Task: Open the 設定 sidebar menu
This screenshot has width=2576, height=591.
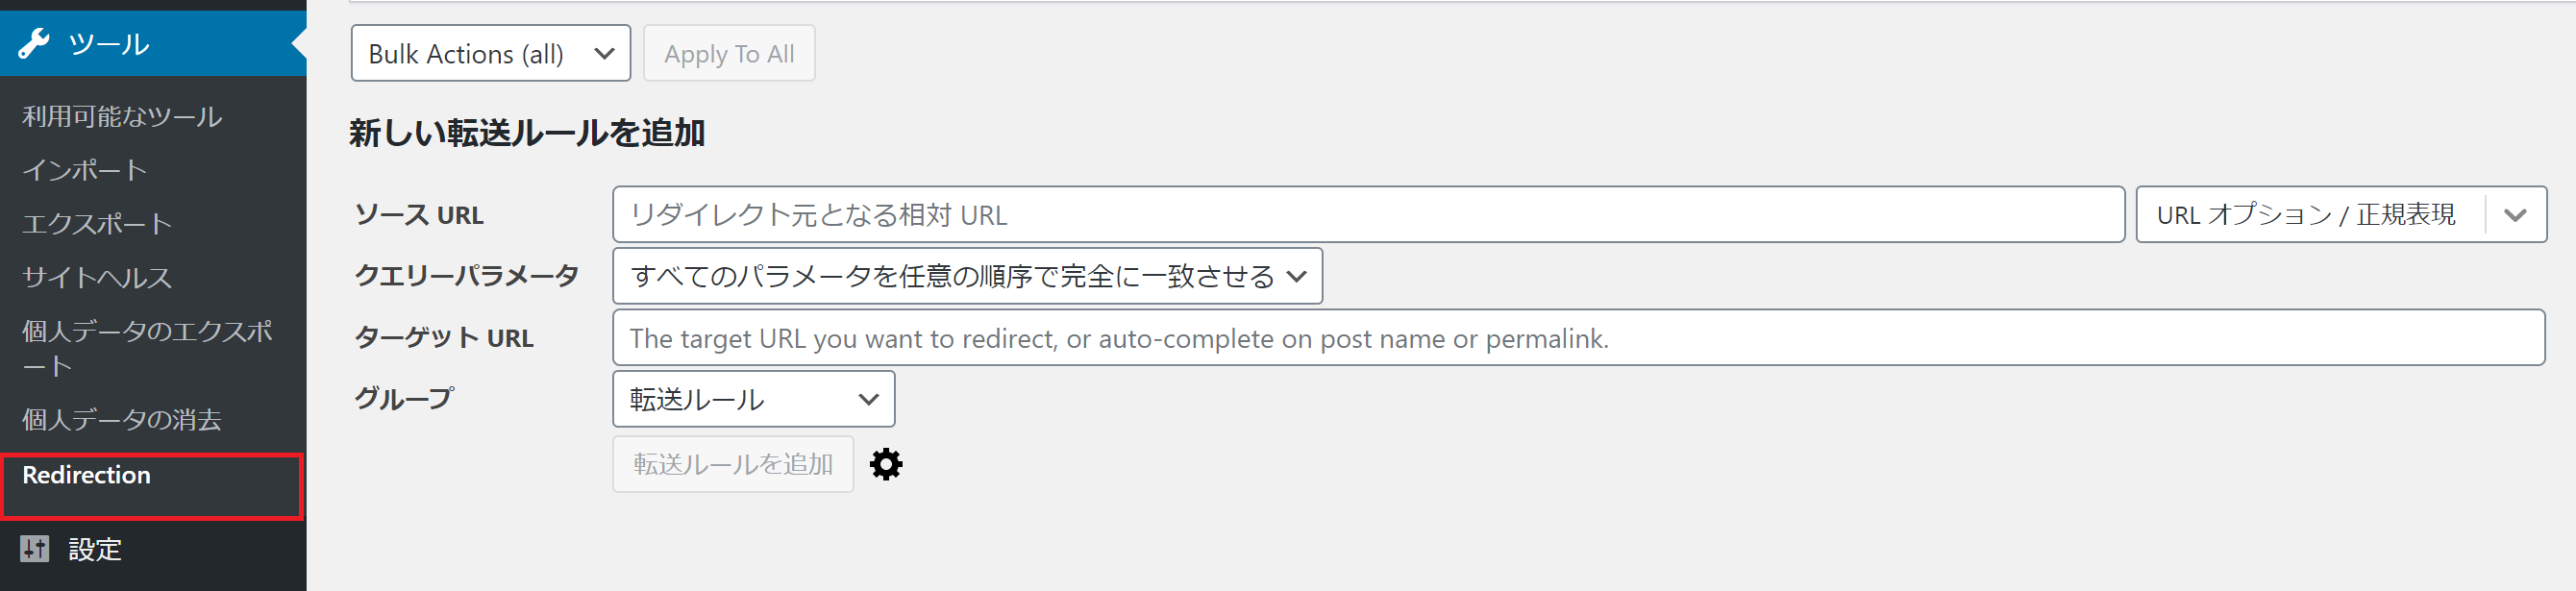Action: (x=95, y=549)
